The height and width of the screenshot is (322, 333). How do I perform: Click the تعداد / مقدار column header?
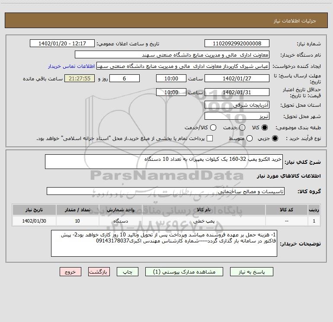[x=77, y=210]
